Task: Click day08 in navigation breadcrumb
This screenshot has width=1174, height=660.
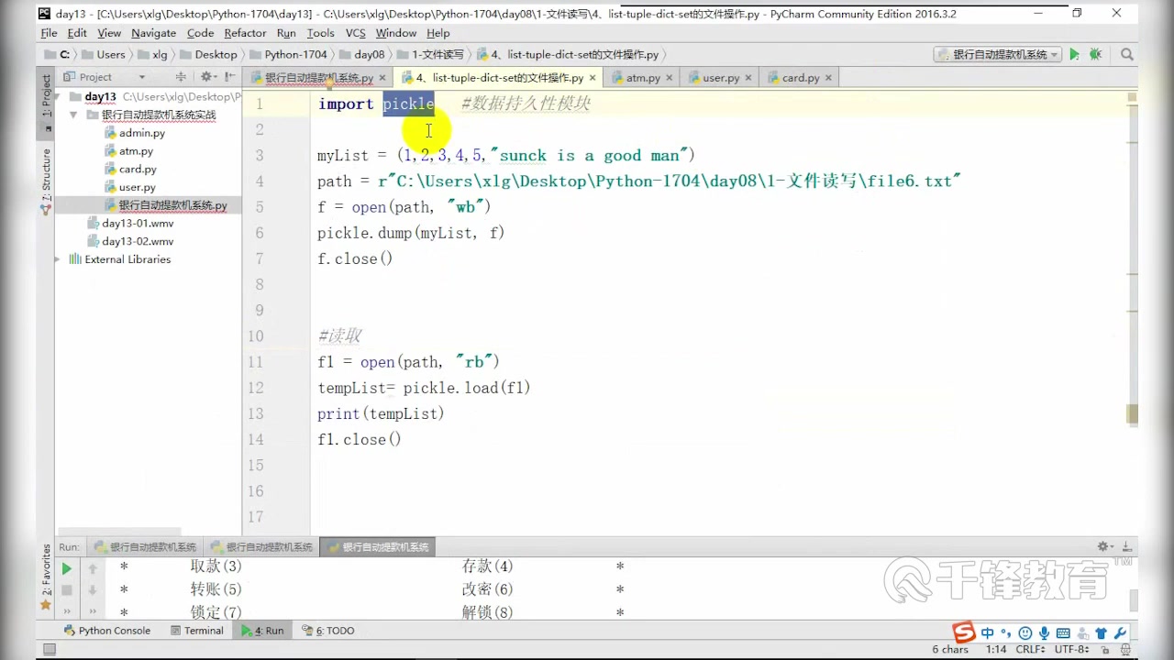Action: pyautogui.click(x=362, y=54)
